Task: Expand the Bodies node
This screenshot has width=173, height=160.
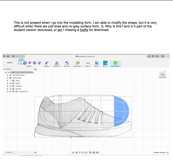Action: pyautogui.click(x=8, y=83)
